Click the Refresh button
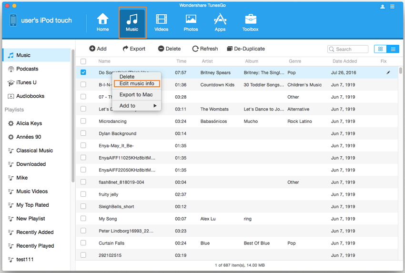Image resolution: width=405 pixels, height=273 pixels. point(205,49)
